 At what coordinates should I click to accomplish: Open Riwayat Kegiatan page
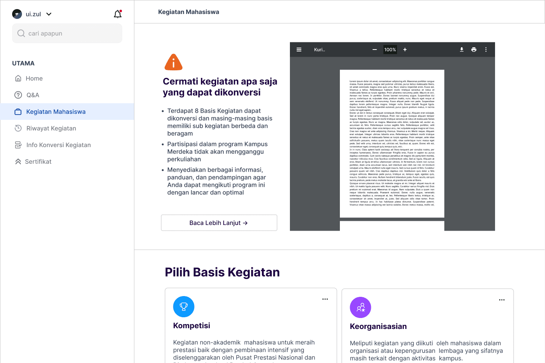click(x=51, y=128)
